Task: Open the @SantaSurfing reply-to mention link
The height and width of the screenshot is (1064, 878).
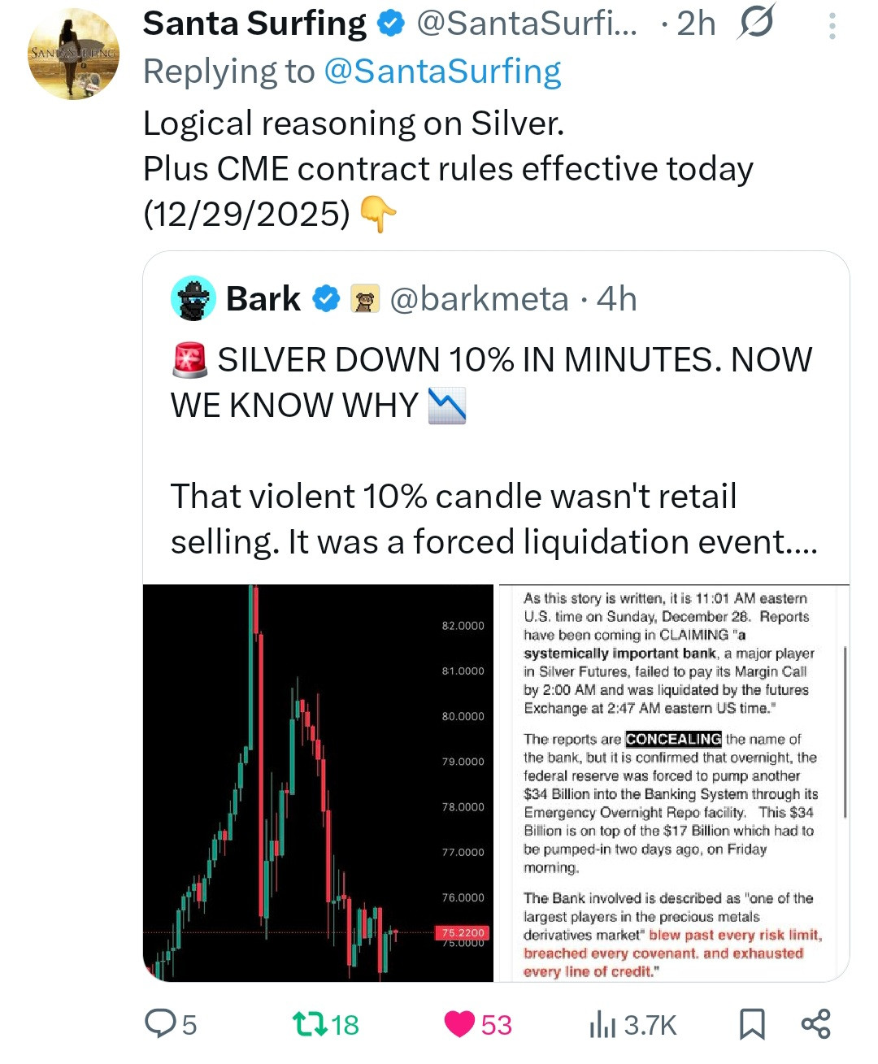Action: click(442, 72)
